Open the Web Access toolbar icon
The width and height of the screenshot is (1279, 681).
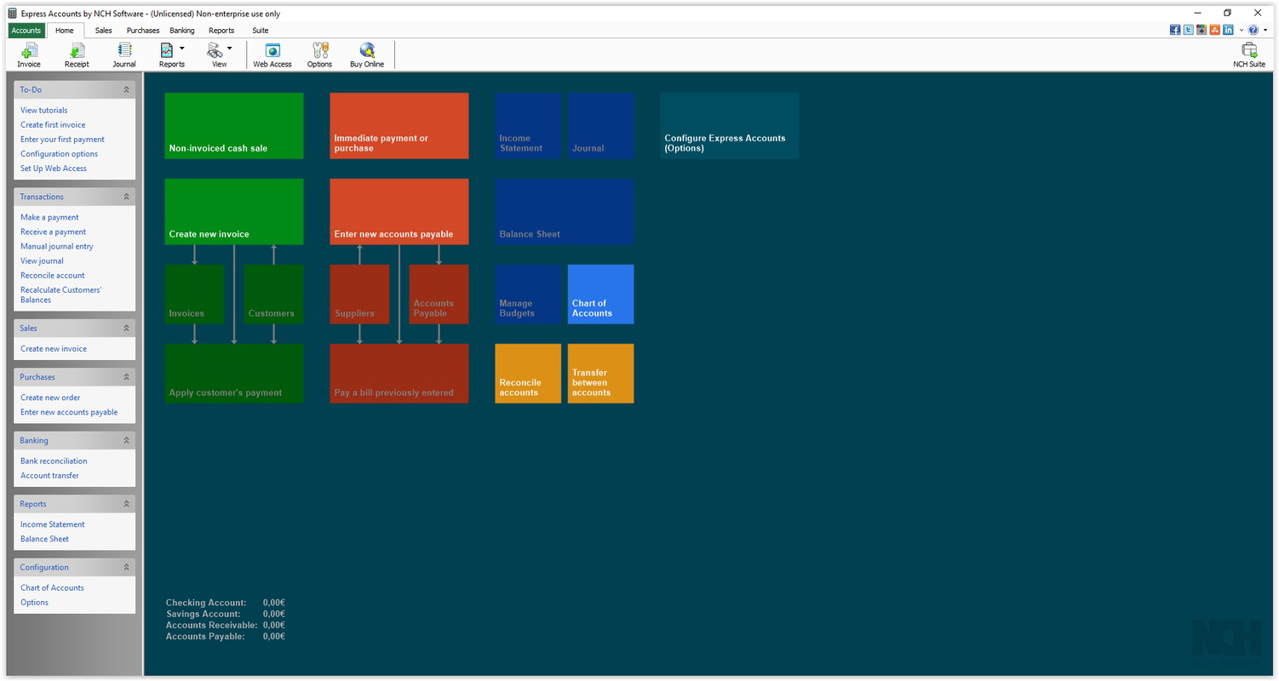tap(272, 54)
